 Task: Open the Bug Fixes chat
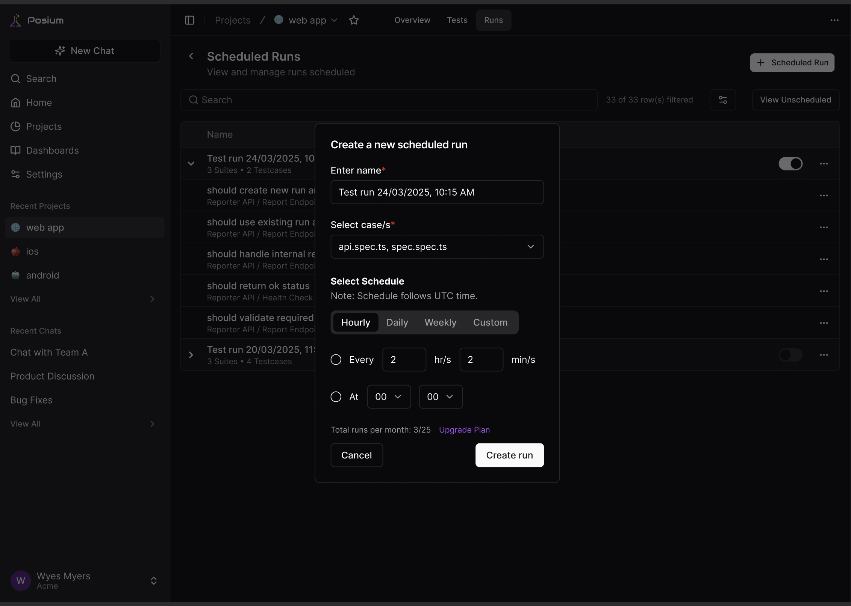click(x=31, y=400)
